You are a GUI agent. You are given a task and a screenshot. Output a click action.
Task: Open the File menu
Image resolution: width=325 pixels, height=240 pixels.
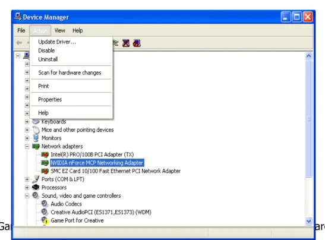[21, 30]
